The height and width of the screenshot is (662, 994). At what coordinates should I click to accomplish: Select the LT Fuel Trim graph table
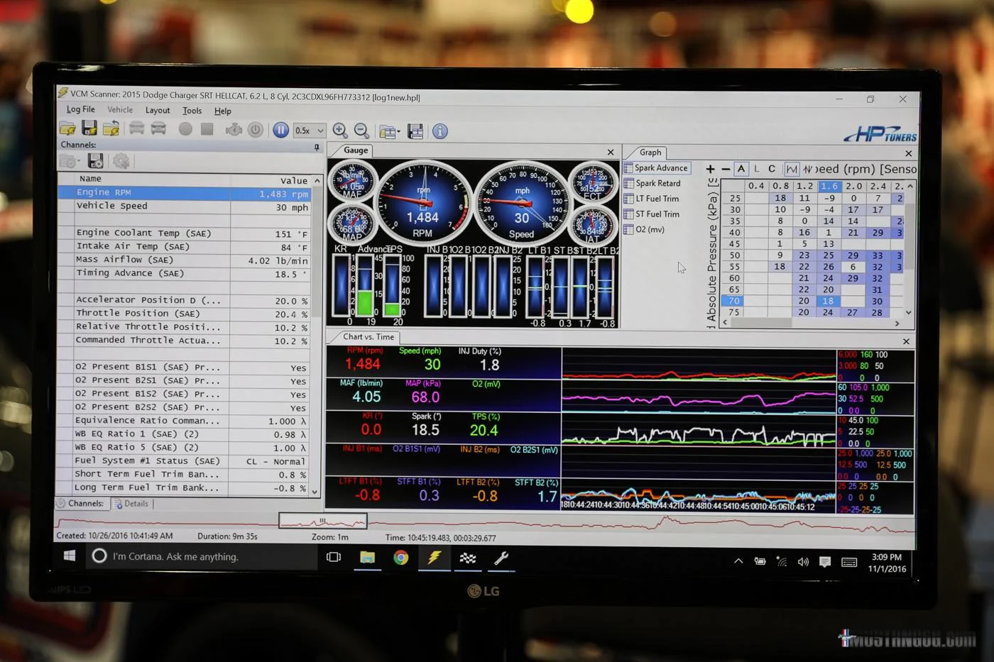point(652,199)
